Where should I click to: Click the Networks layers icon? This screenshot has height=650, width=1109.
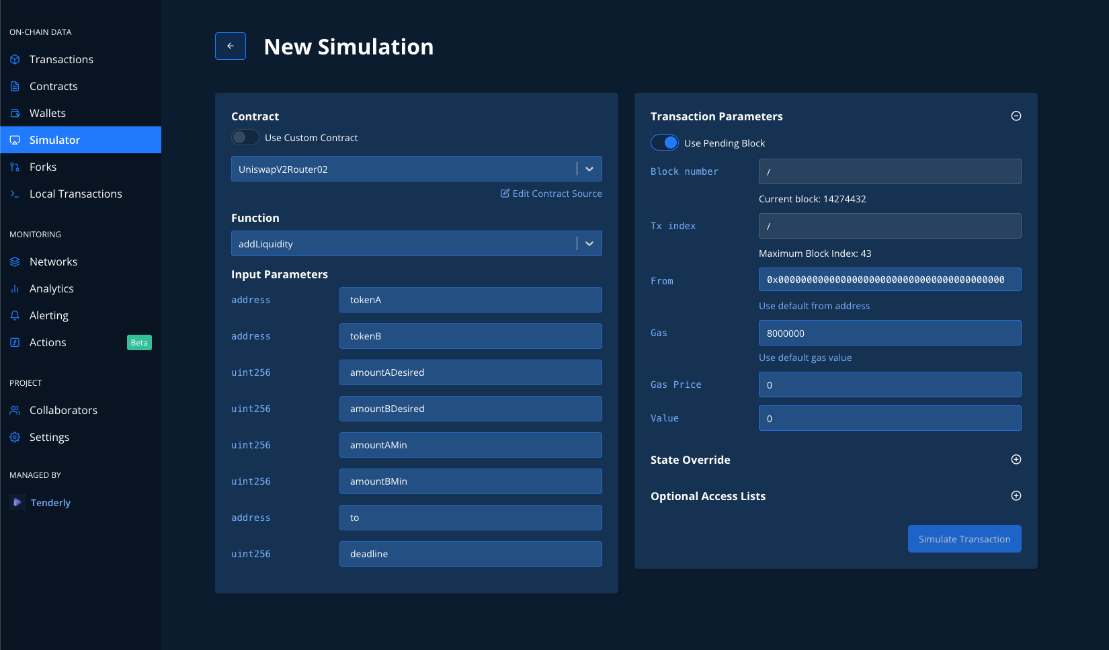pos(15,261)
